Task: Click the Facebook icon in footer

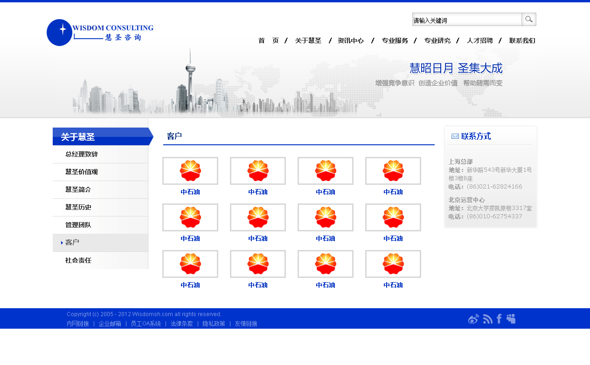Action: (499, 319)
